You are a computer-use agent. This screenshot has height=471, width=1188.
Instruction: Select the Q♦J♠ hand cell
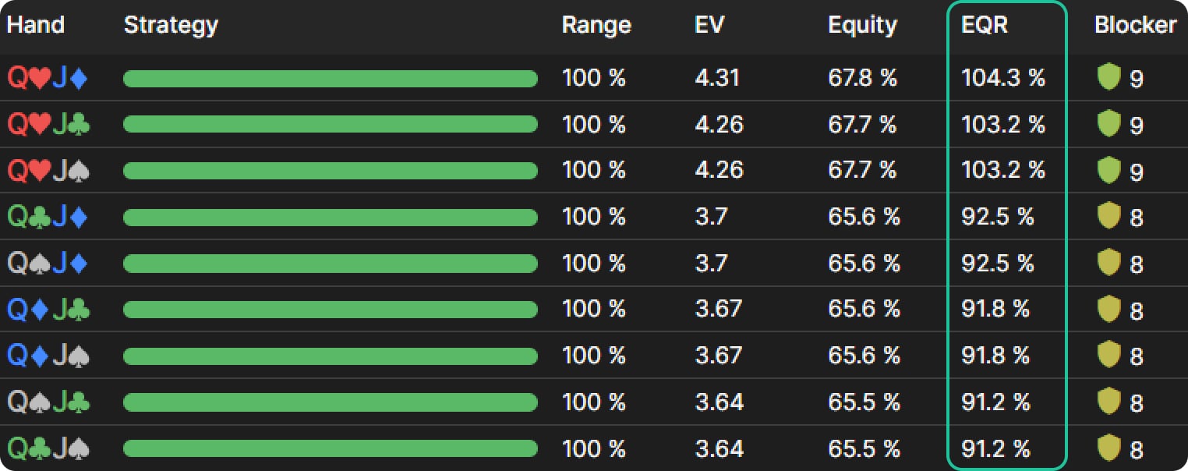48,356
